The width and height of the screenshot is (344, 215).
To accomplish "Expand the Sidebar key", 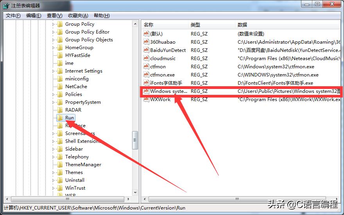I will pyautogui.click(x=53, y=149).
